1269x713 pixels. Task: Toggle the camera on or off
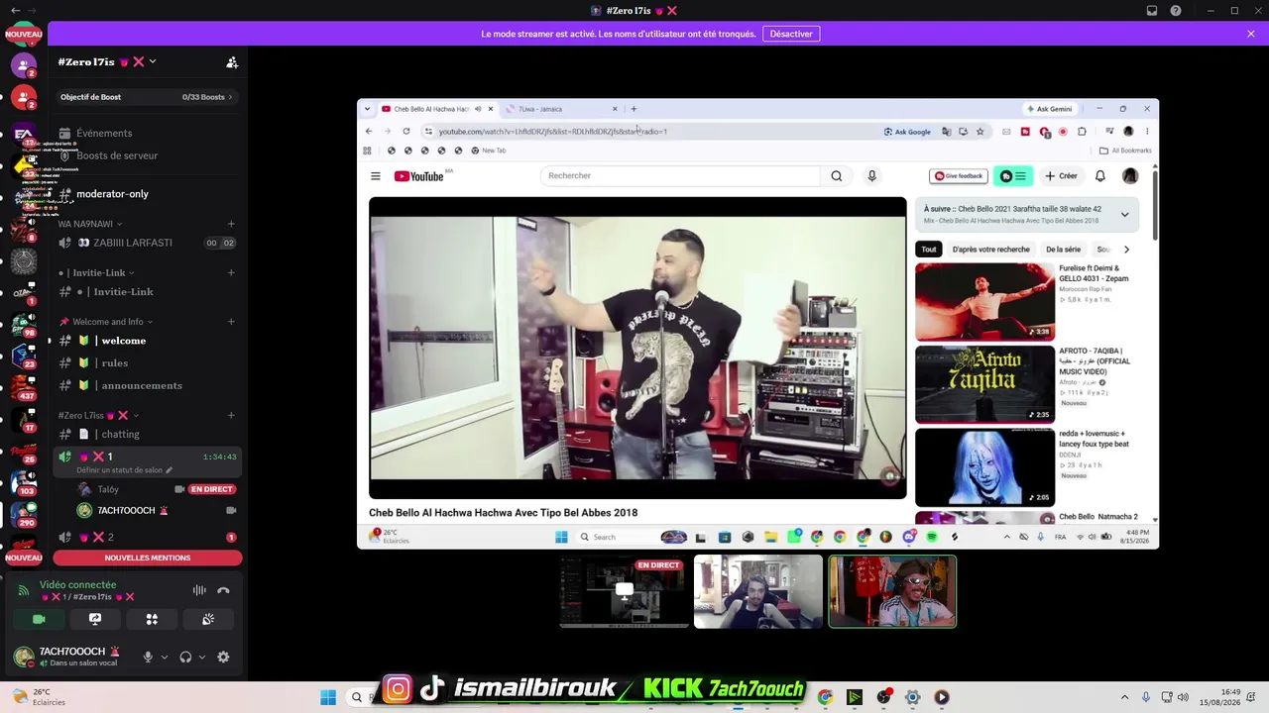pos(39,619)
